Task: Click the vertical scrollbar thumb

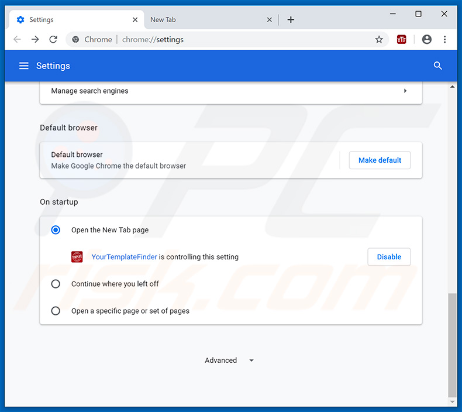Action: click(452, 345)
